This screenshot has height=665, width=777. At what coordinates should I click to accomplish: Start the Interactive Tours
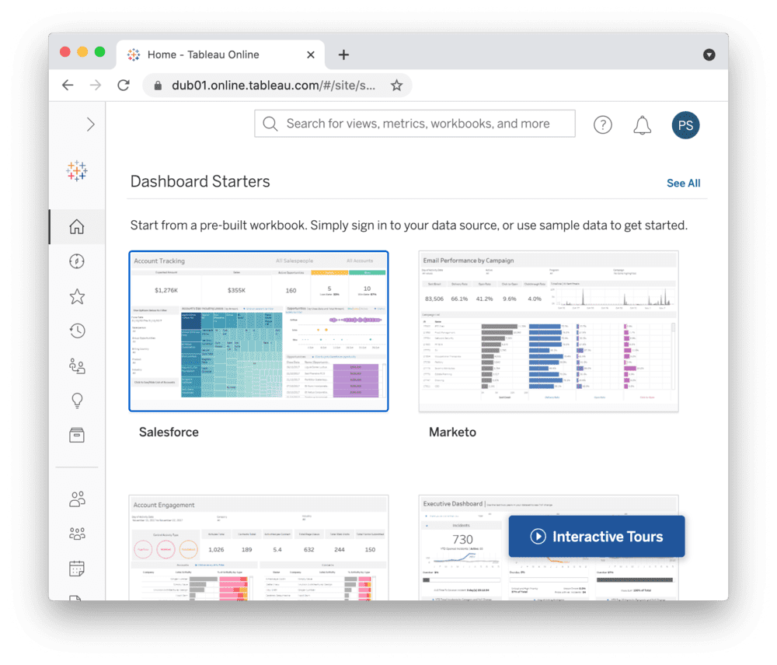(596, 536)
